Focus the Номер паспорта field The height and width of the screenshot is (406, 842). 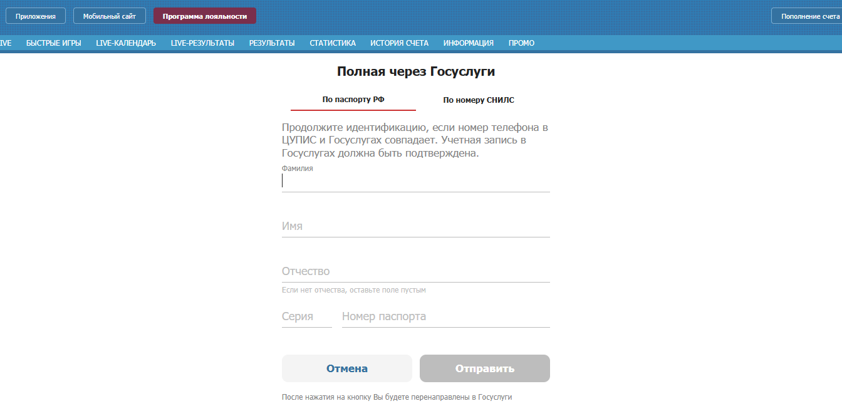(446, 316)
